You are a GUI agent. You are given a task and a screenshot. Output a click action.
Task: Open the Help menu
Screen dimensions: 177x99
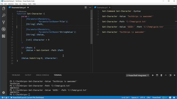tap(34, 4)
